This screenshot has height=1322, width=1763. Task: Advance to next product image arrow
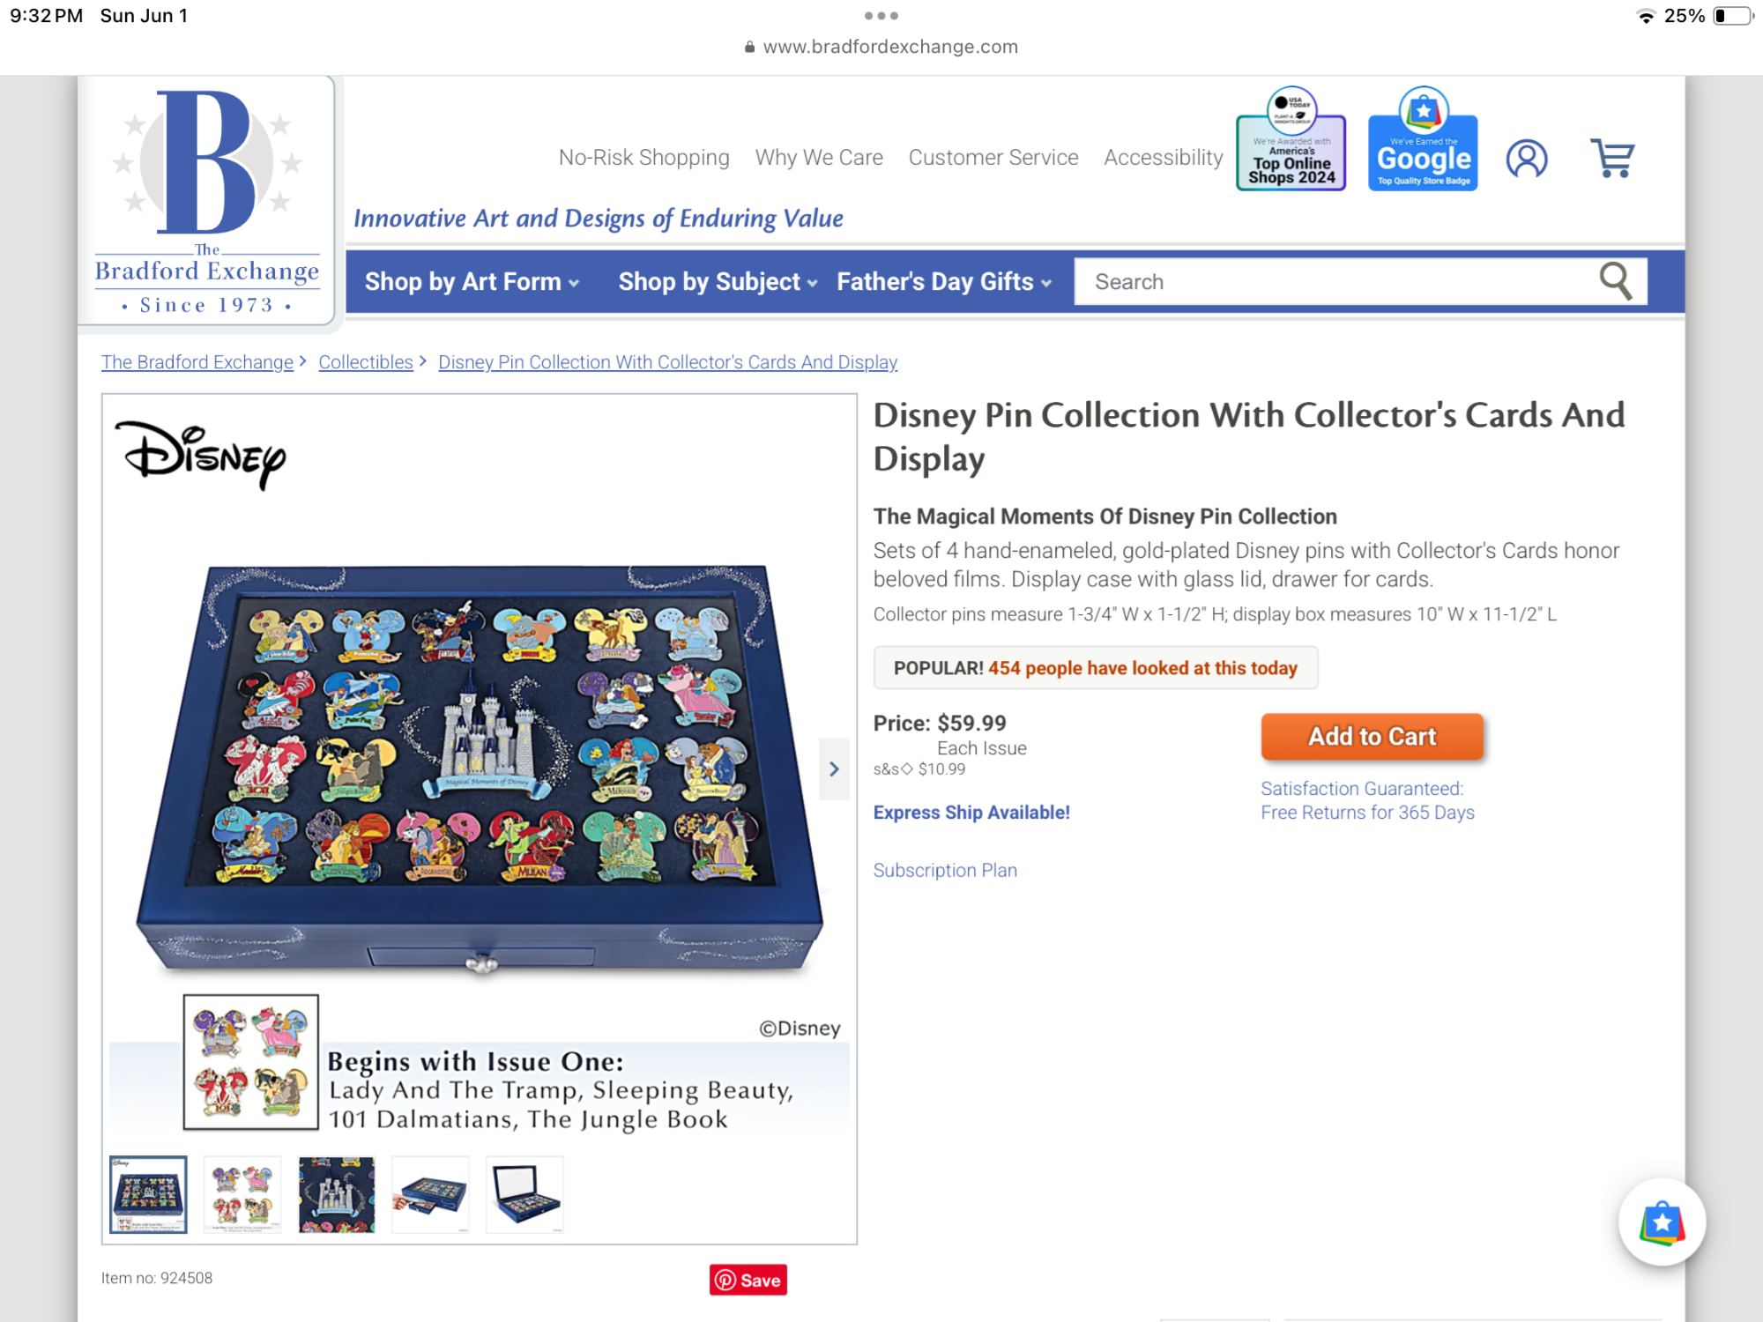[834, 769]
